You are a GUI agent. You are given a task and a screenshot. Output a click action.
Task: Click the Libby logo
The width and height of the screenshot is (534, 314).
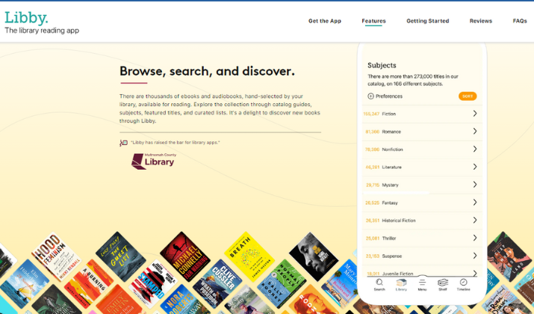click(26, 18)
